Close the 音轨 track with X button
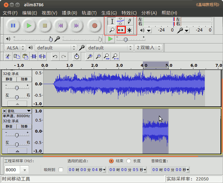The image size is (223, 183). [4, 111]
